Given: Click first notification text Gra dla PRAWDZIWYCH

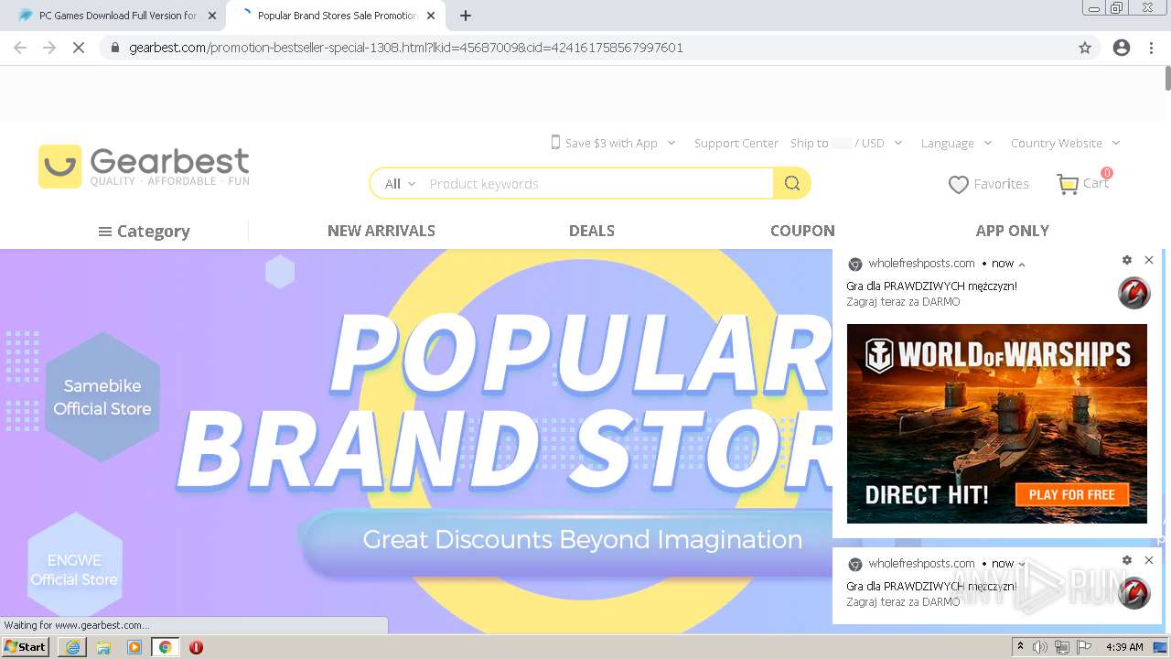Looking at the screenshot, I should [x=931, y=286].
